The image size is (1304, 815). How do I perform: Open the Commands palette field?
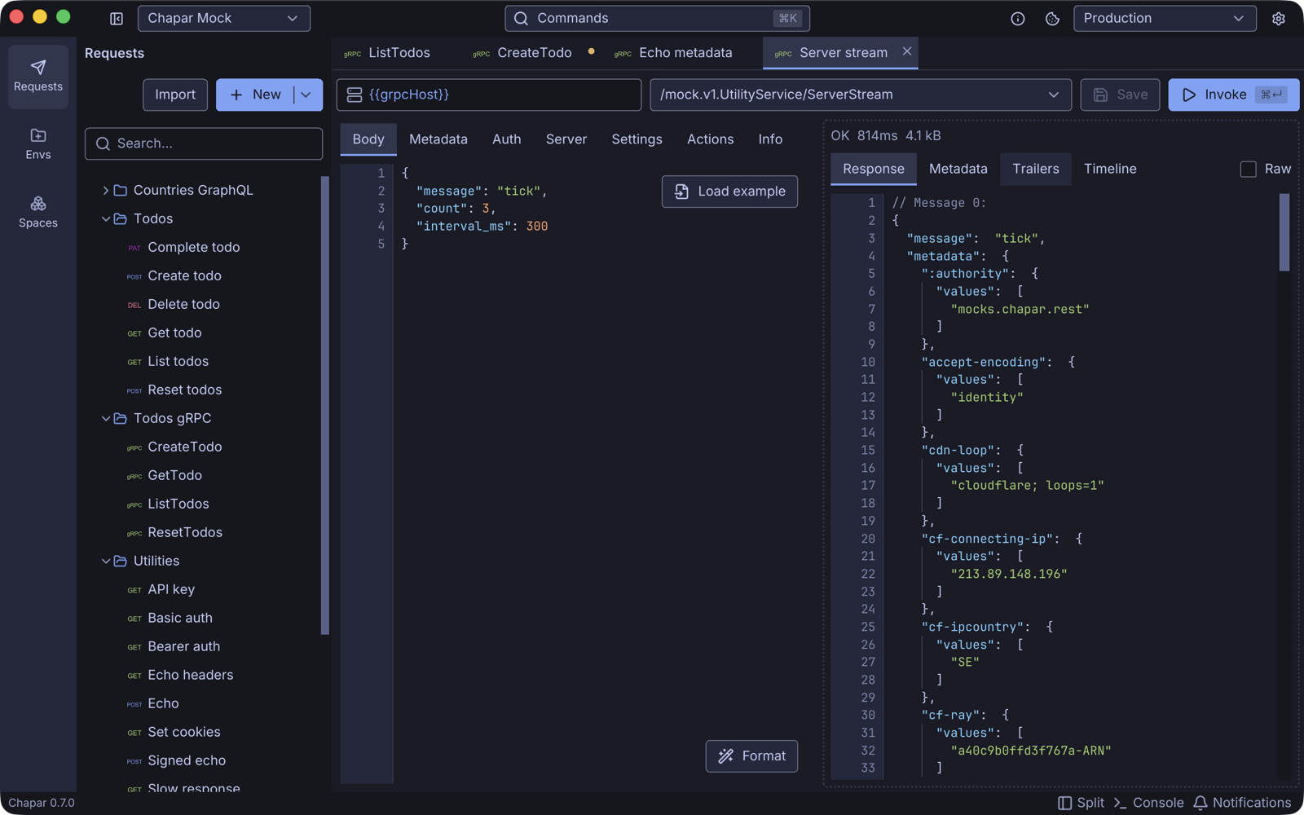pyautogui.click(x=657, y=18)
